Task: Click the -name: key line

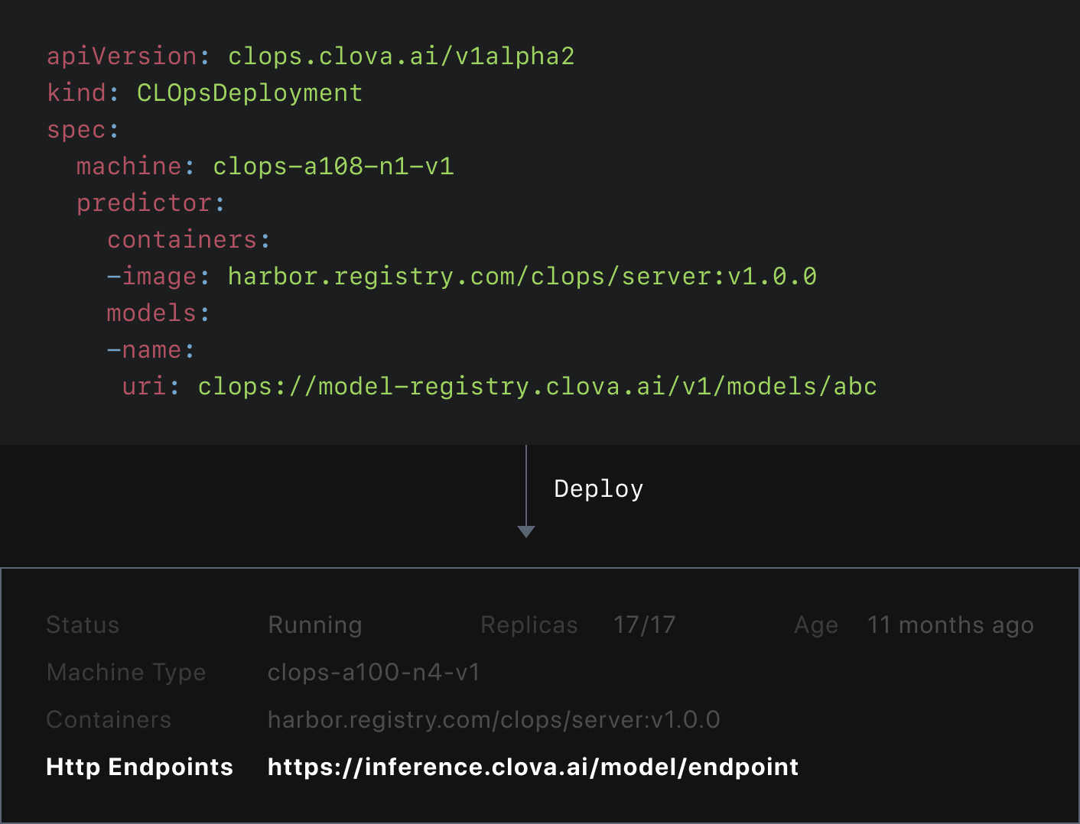Action: pos(151,350)
